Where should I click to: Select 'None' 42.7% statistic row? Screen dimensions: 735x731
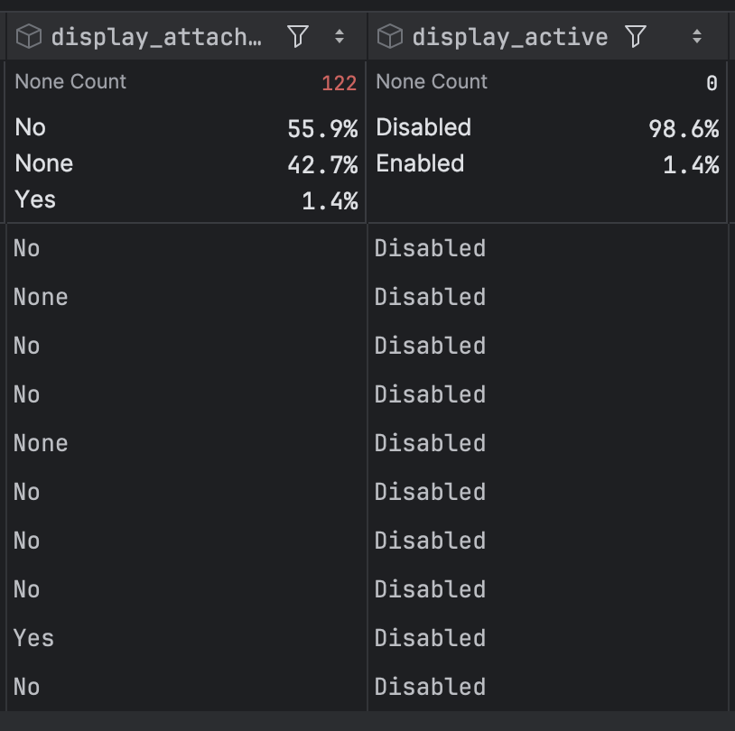pos(186,164)
